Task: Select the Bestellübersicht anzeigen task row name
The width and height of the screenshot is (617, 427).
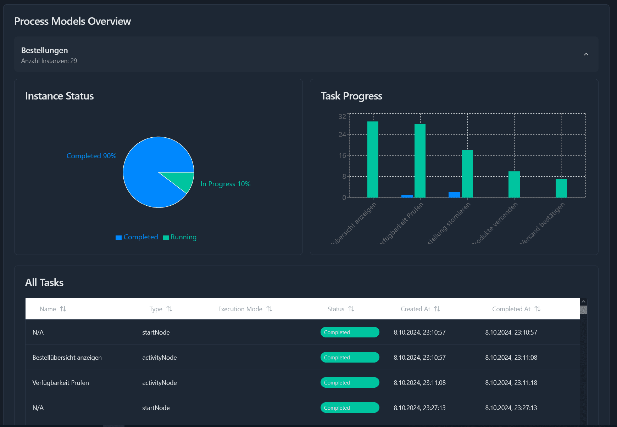Action: pyautogui.click(x=67, y=358)
